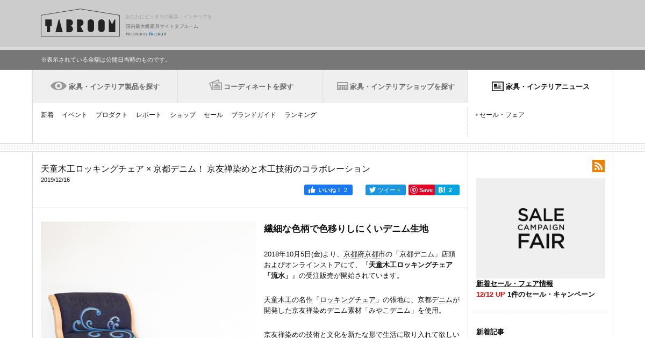Select セール in the news submenu
645x338 pixels.
coord(213,115)
